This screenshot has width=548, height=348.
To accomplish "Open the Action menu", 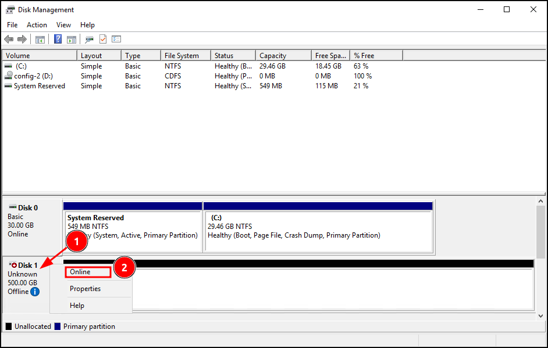I will click(x=37, y=25).
